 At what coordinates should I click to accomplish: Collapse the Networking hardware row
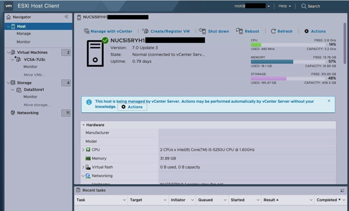pos(83,176)
